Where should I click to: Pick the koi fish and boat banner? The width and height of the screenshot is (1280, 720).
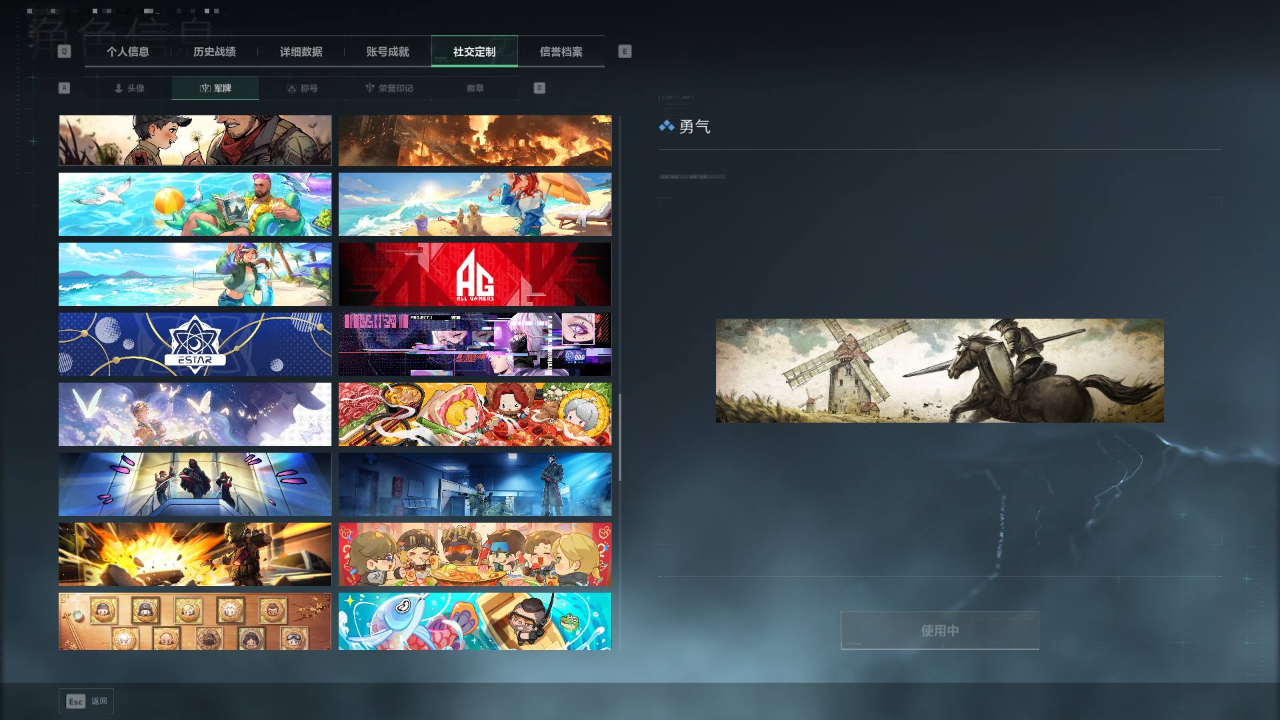[475, 621]
